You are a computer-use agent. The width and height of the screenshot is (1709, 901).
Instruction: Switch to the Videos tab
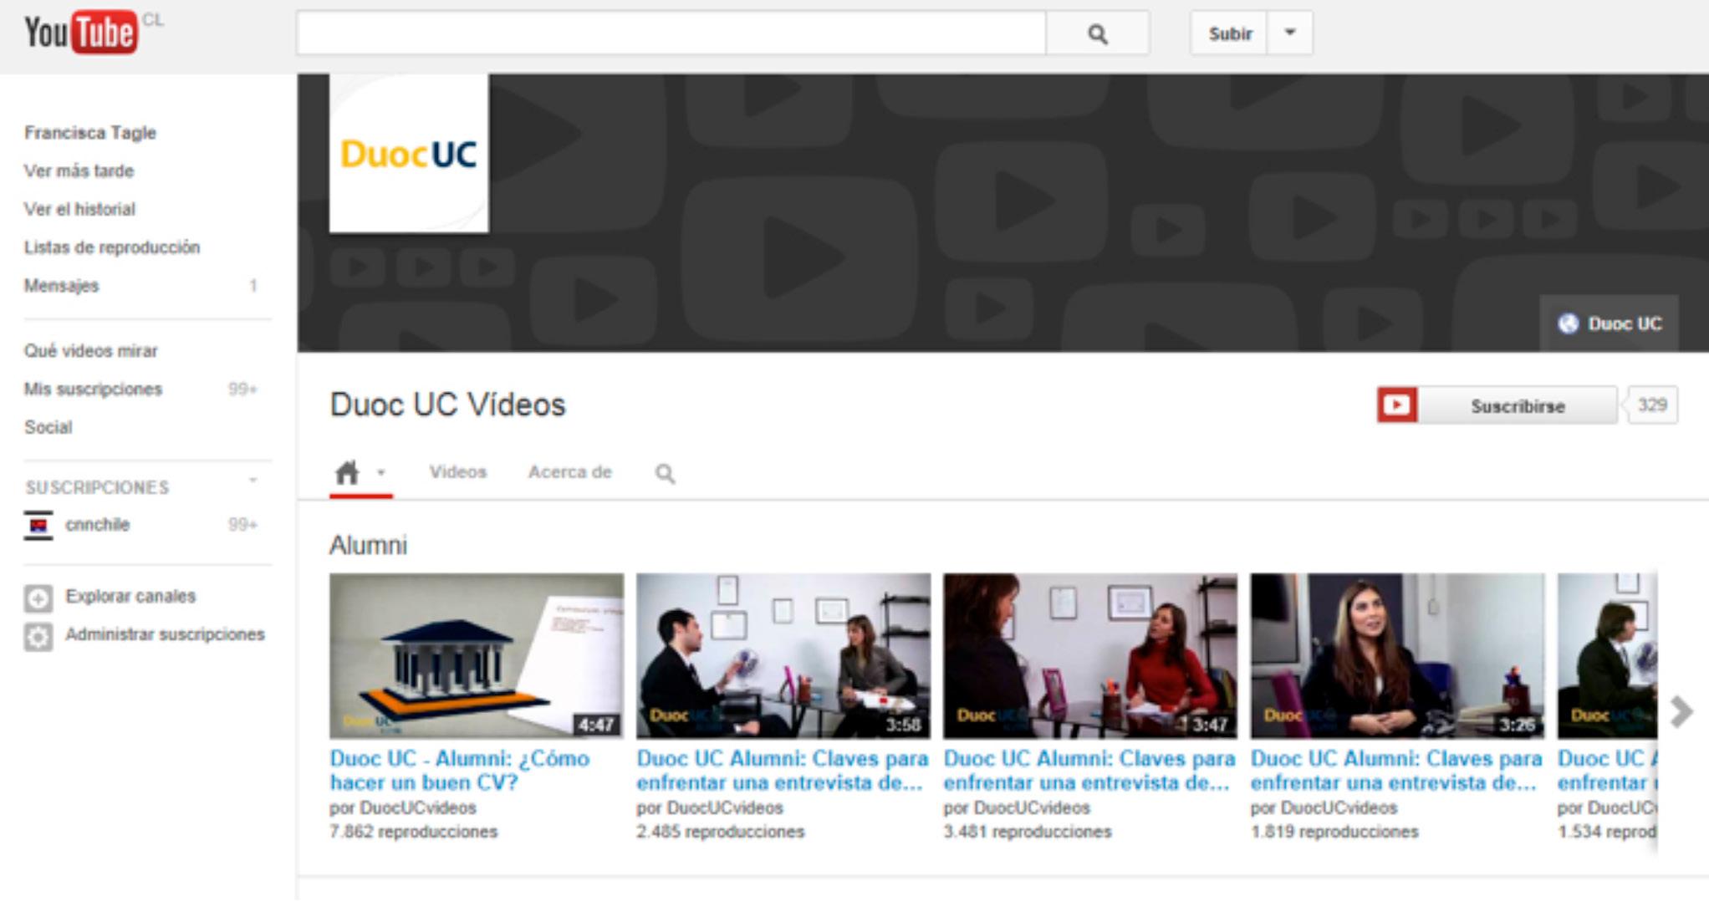pos(457,472)
